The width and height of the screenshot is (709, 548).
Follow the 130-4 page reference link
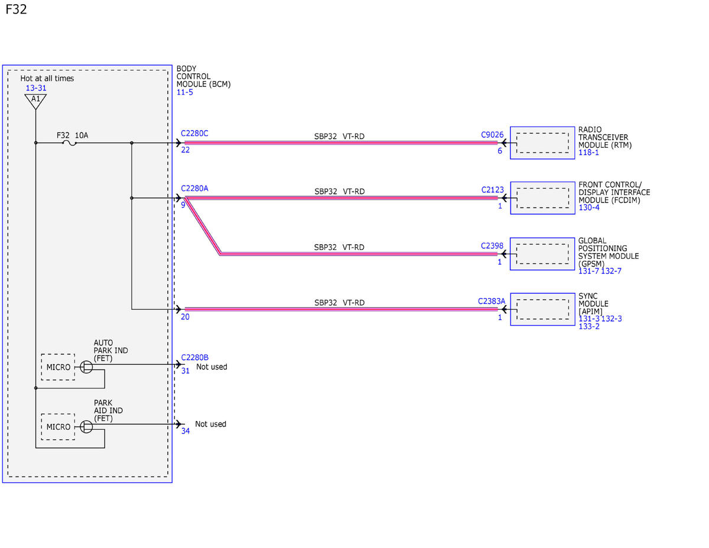588,207
